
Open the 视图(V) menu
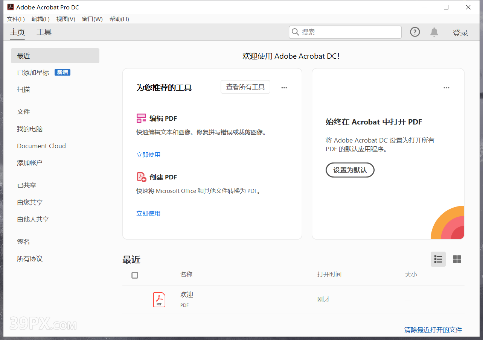click(x=66, y=19)
